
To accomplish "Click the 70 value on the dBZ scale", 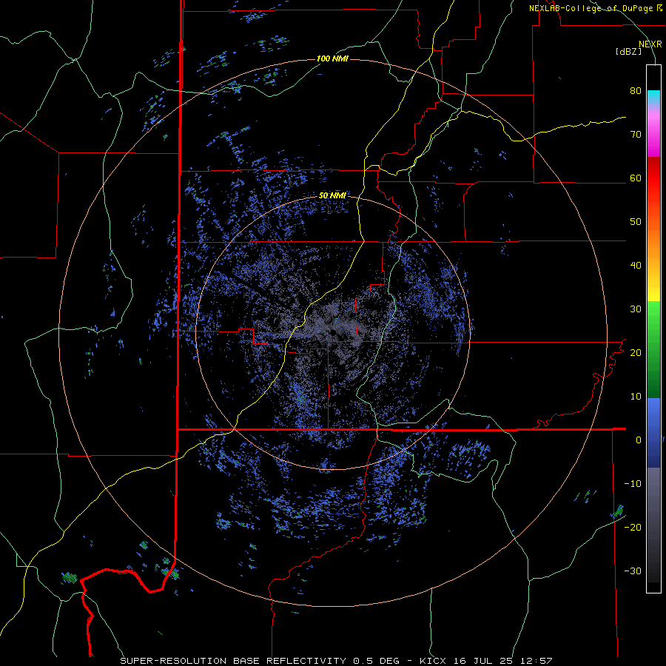I will tap(636, 135).
